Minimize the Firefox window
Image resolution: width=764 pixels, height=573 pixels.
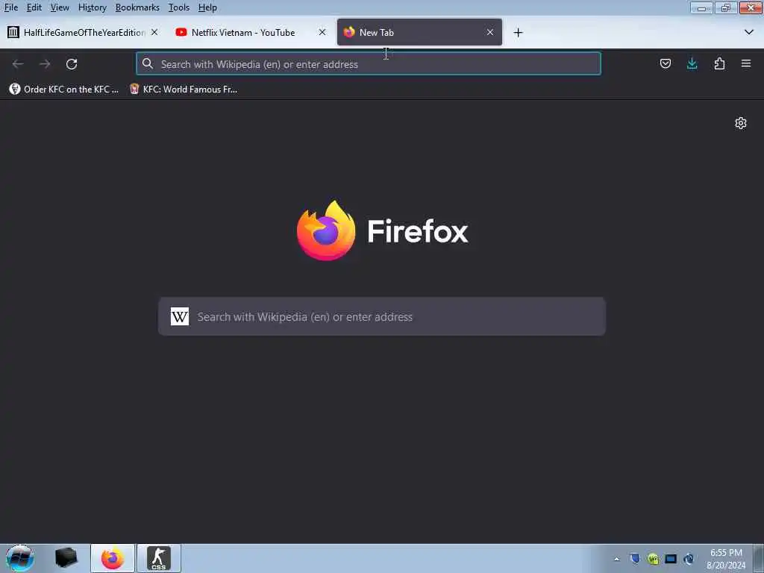701,7
